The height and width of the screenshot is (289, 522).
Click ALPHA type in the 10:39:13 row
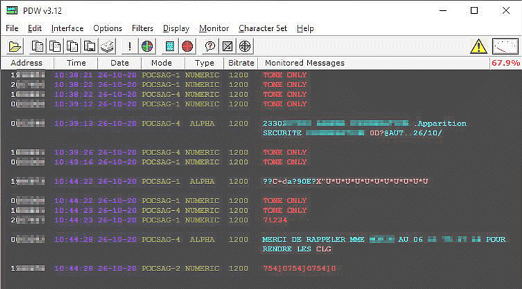[202, 124]
